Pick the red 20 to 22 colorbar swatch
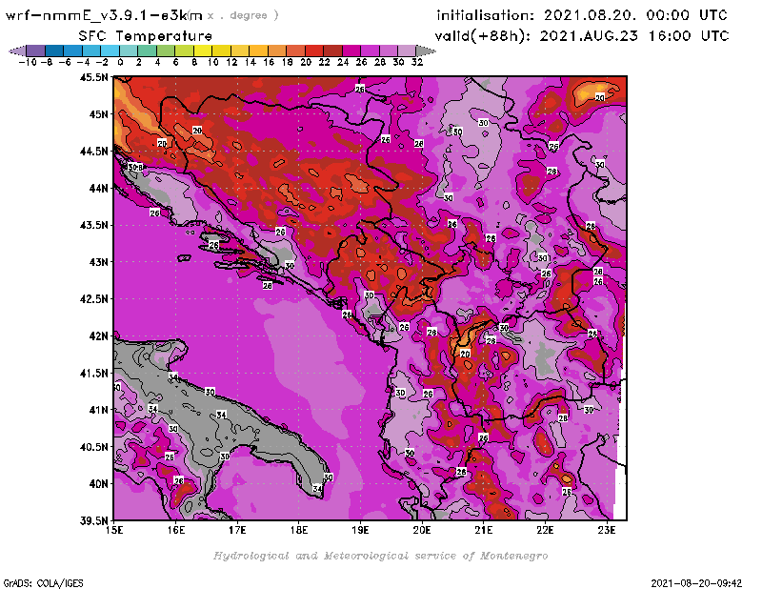The width and height of the screenshot is (762, 589). tap(314, 51)
